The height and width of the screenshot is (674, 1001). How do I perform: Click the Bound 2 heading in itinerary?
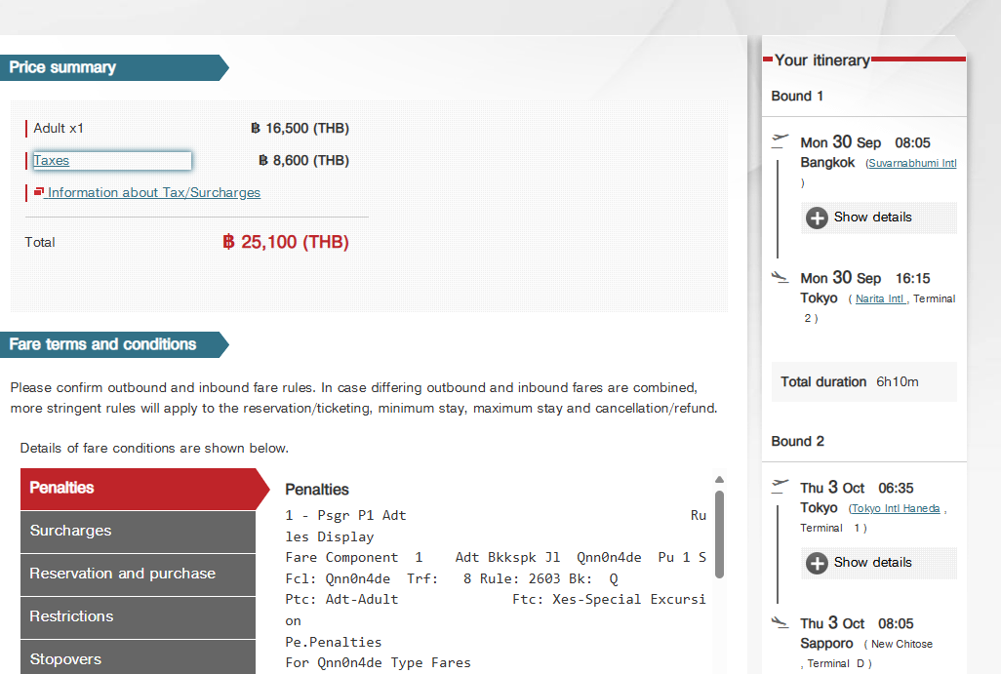pyautogui.click(x=797, y=442)
